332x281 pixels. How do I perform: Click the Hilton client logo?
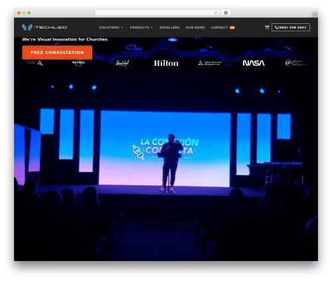[166, 63]
